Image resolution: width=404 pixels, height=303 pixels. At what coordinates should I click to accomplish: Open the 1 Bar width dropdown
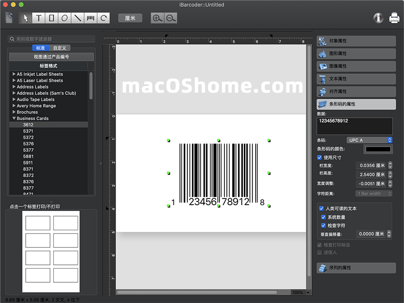374,194
